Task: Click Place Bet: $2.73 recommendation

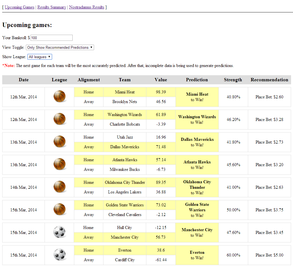Action: [x=269, y=142]
